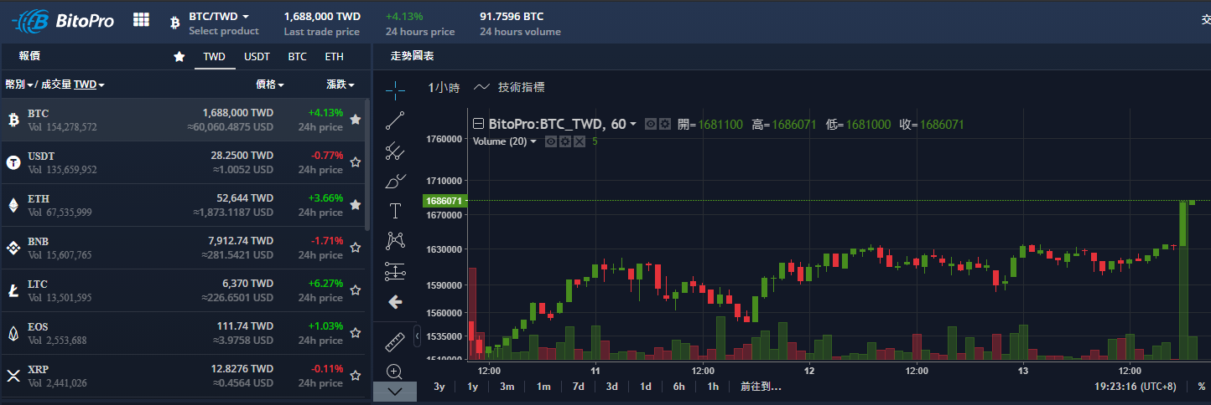
Task: Click the 19:23:16 (UTC+8) timezone setting
Action: 1137,387
